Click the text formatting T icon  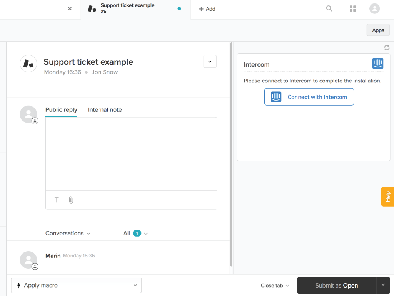click(x=57, y=200)
